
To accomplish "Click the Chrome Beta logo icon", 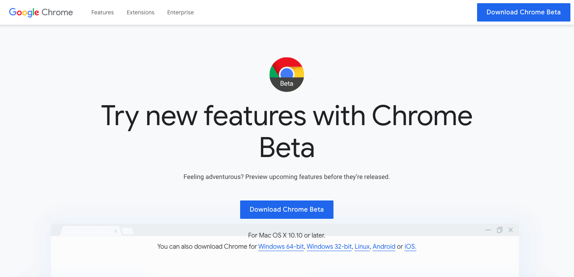I will pos(286,75).
